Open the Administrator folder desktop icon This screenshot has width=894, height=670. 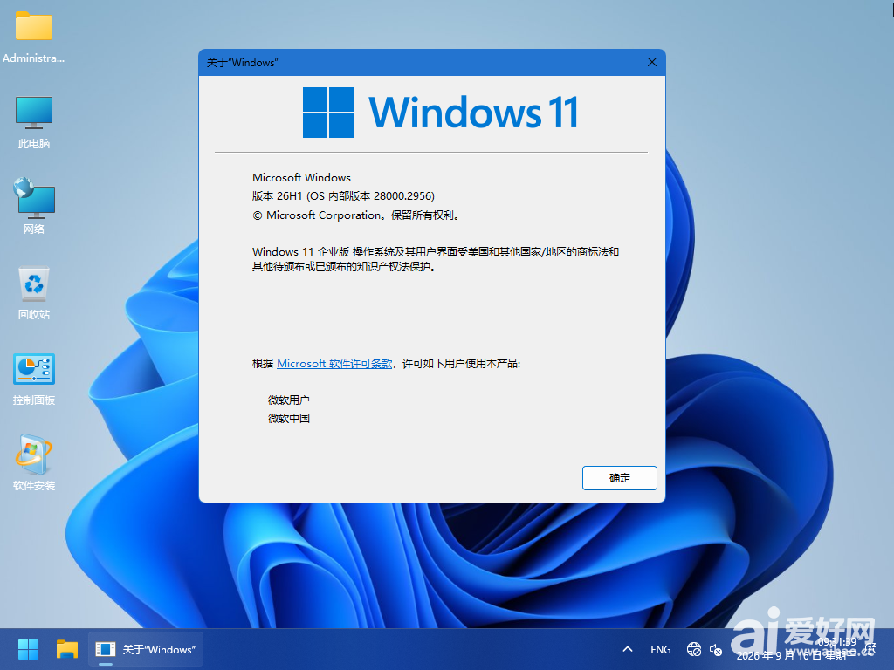pyautogui.click(x=34, y=37)
